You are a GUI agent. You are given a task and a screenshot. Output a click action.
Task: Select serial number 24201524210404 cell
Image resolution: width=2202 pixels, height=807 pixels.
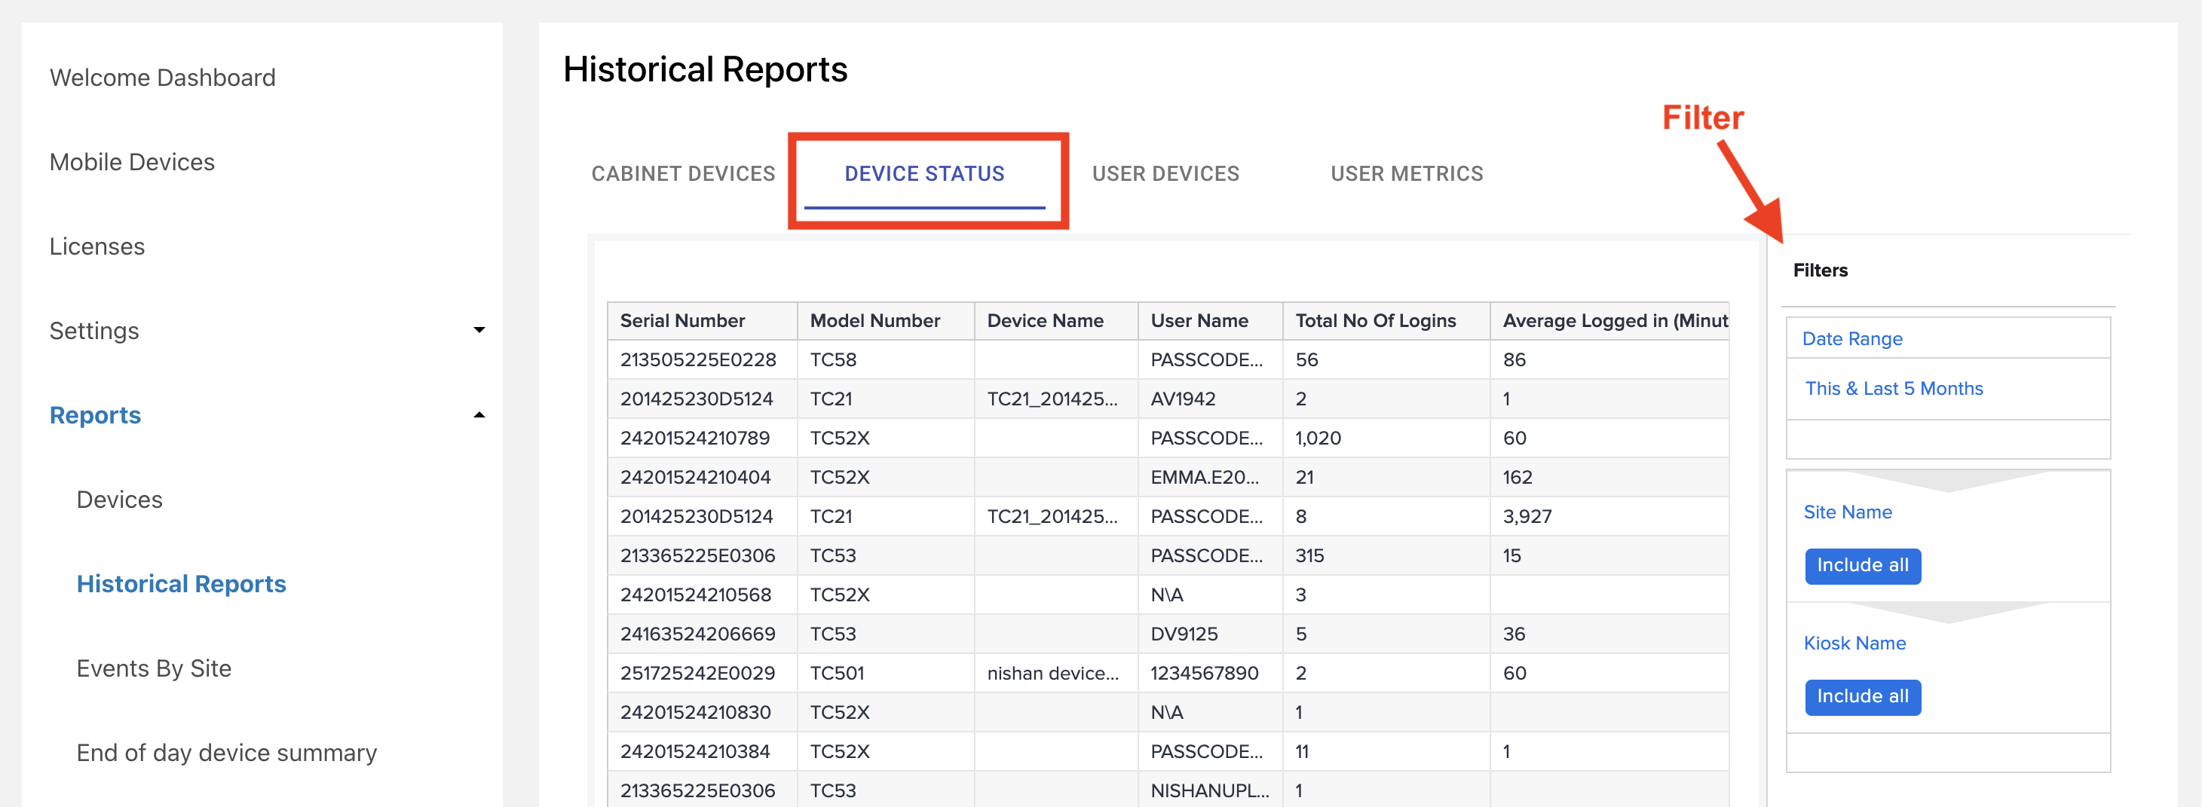[x=702, y=478]
